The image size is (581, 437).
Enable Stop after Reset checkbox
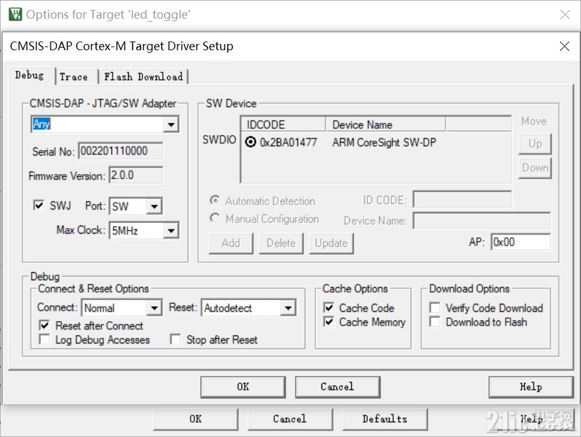tap(175, 339)
